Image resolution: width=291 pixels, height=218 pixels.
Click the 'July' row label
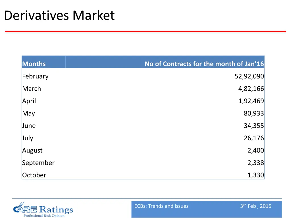(28, 138)
